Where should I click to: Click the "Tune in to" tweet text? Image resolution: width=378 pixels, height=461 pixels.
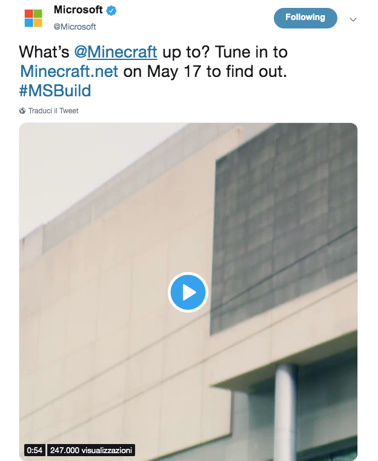pos(250,51)
